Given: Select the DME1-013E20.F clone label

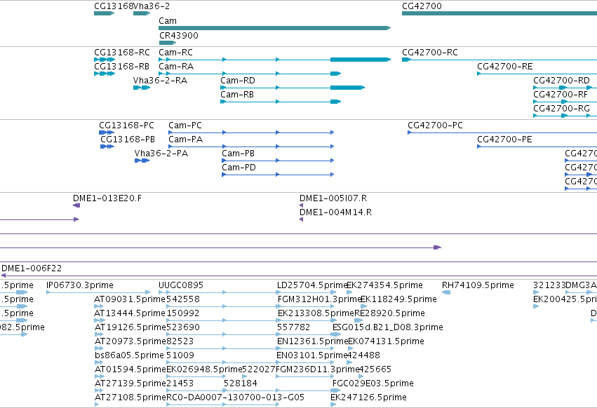Looking at the screenshot, I should [x=107, y=198].
